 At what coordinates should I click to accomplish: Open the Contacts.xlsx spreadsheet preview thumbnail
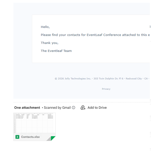(x=34, y=123)
